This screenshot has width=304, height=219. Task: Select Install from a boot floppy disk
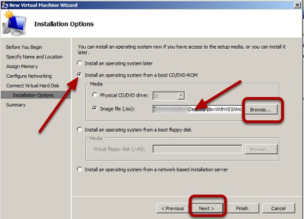[x=79, y=130]
